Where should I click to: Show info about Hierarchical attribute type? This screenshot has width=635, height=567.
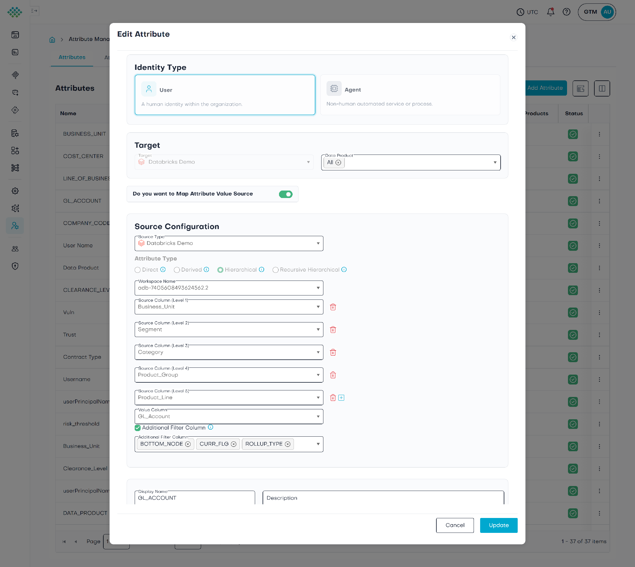pos(261,269)
